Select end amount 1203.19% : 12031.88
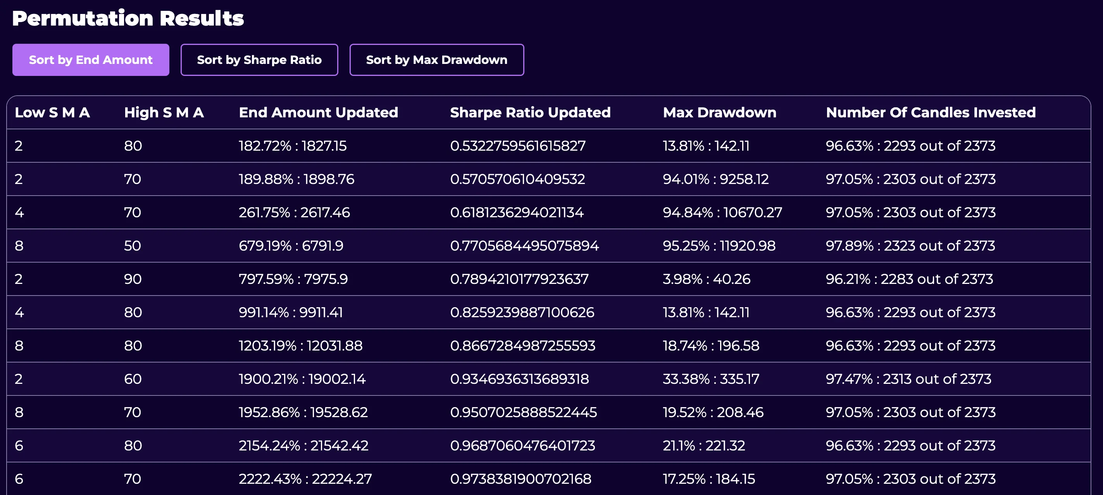 (301, 346)
